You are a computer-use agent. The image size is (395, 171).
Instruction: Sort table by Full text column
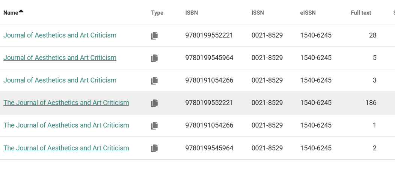pyautogui.click(x=361, y=13)
